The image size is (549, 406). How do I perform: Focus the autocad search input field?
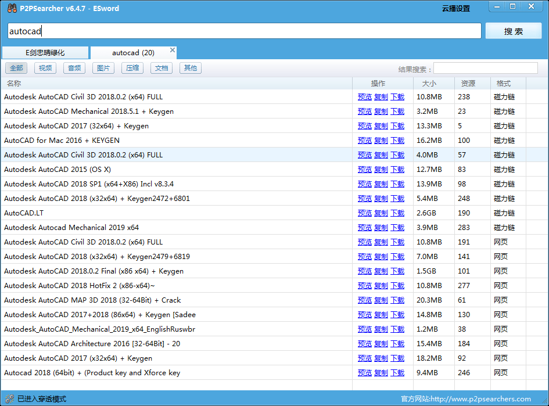click(245, 31)
